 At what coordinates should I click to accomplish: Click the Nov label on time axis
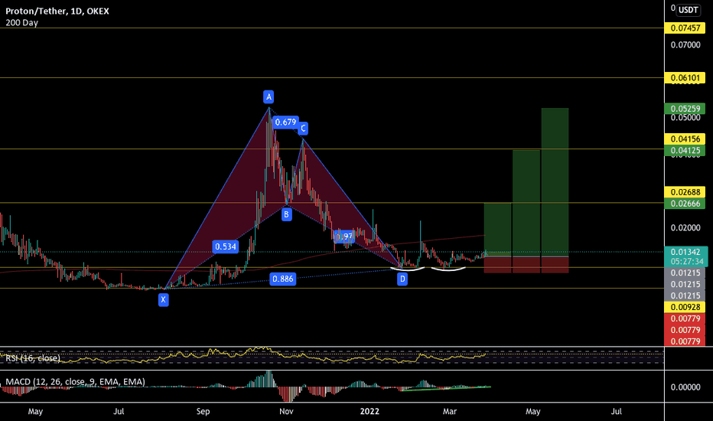point(286,412)
